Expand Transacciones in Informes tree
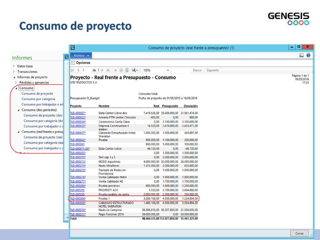 point(14,72)
